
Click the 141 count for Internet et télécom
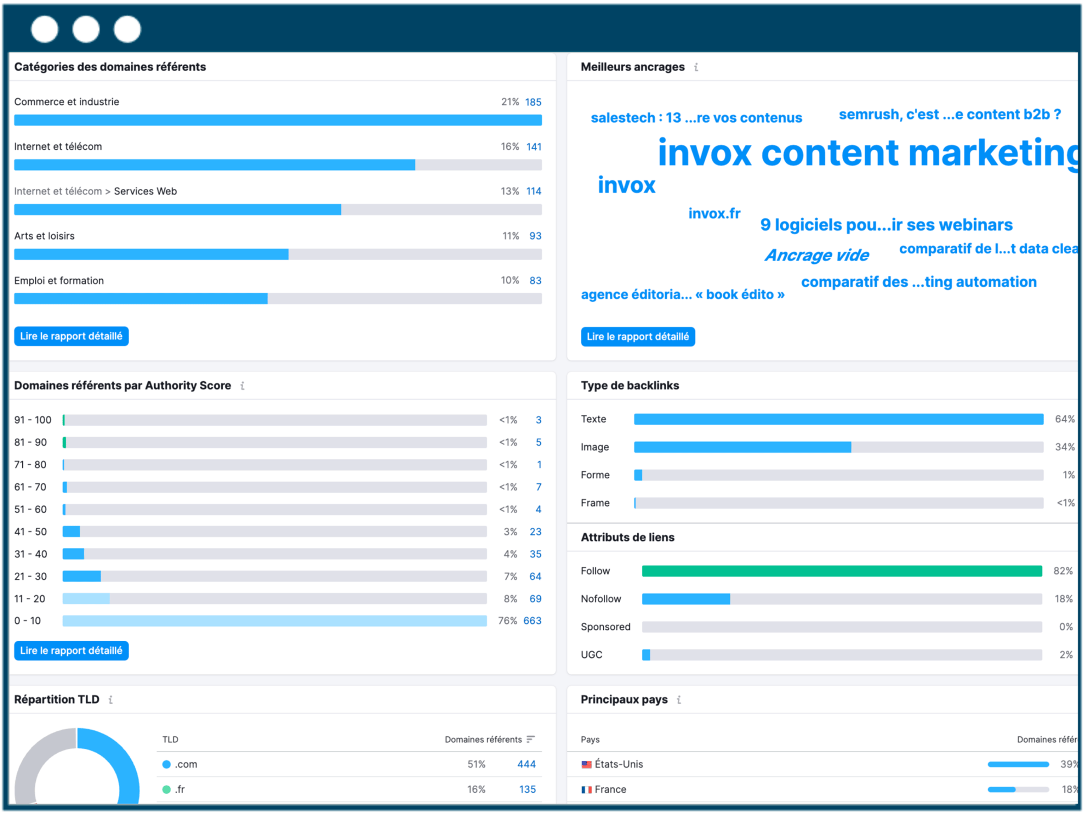coord(534,147)
